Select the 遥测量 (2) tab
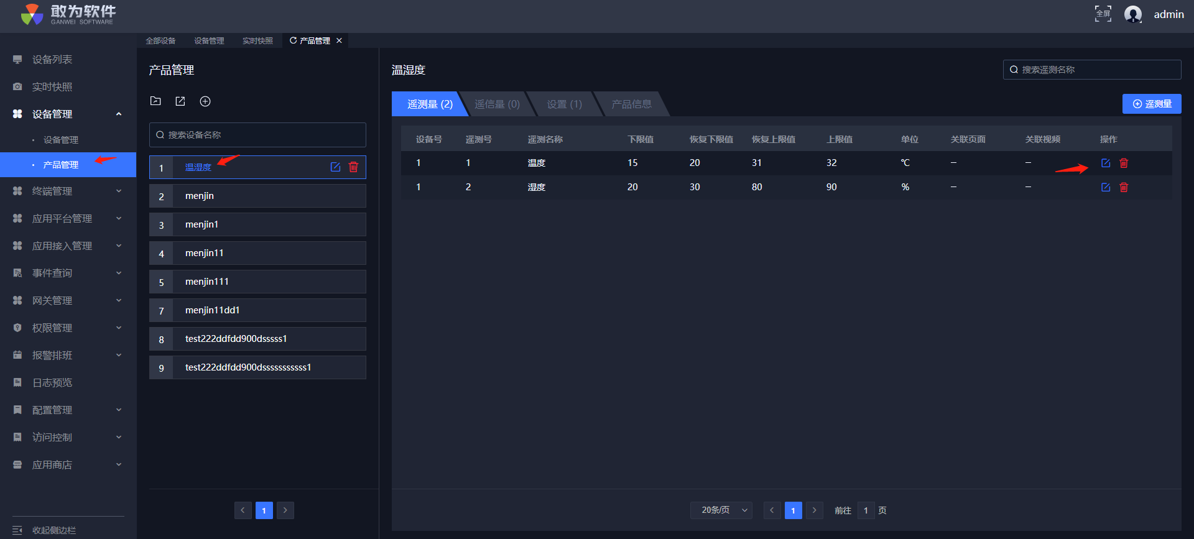The image size is (1194, 539). (430, 104)
